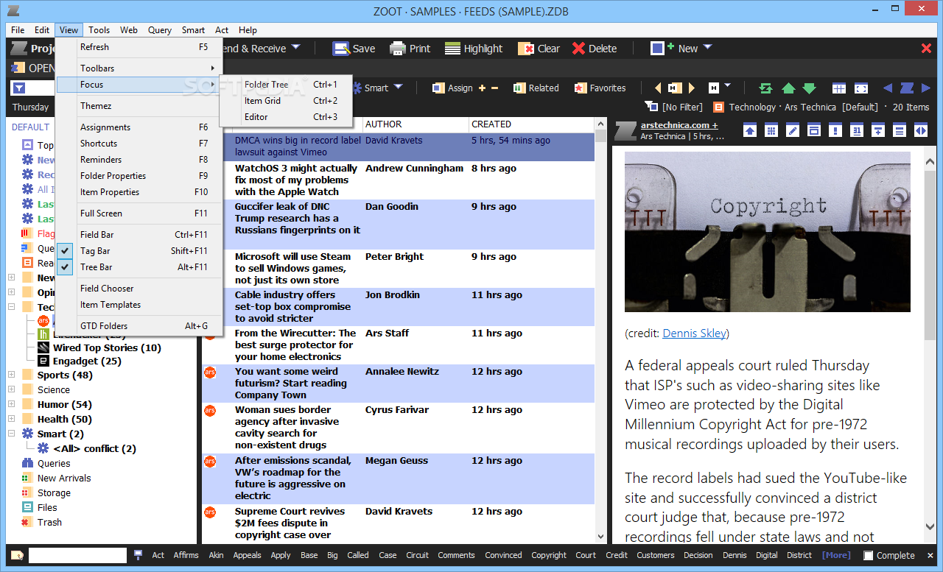This screenshot has height=572, width=943.
Task: Click the Highlight toolbar icon
Action: pyautogui.click(x=452, y=49)
